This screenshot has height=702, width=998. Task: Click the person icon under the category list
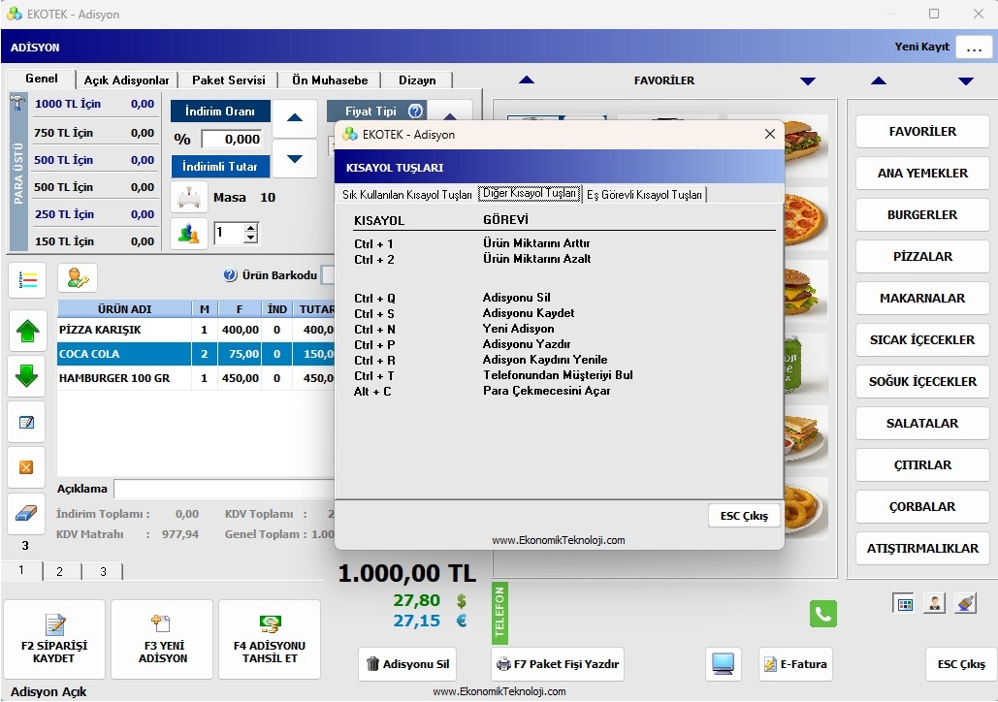934,603
